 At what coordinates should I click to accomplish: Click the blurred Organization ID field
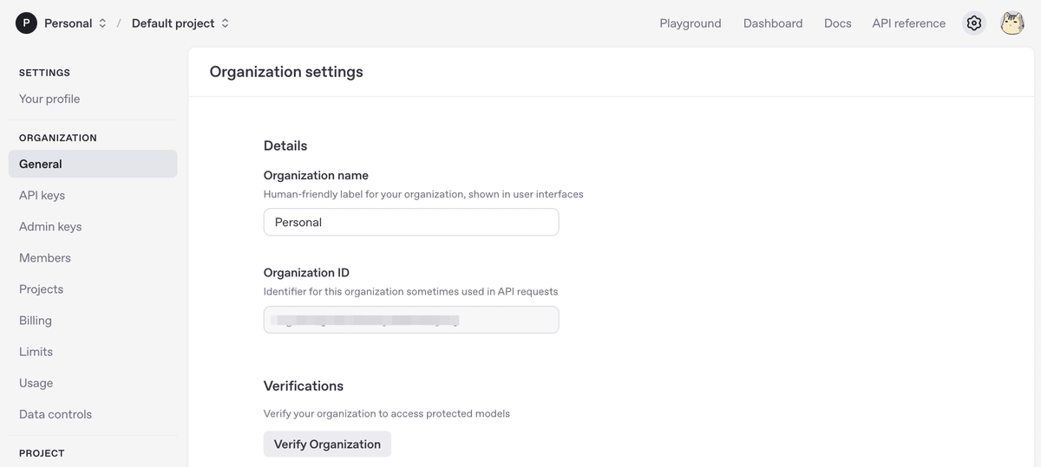410,320
